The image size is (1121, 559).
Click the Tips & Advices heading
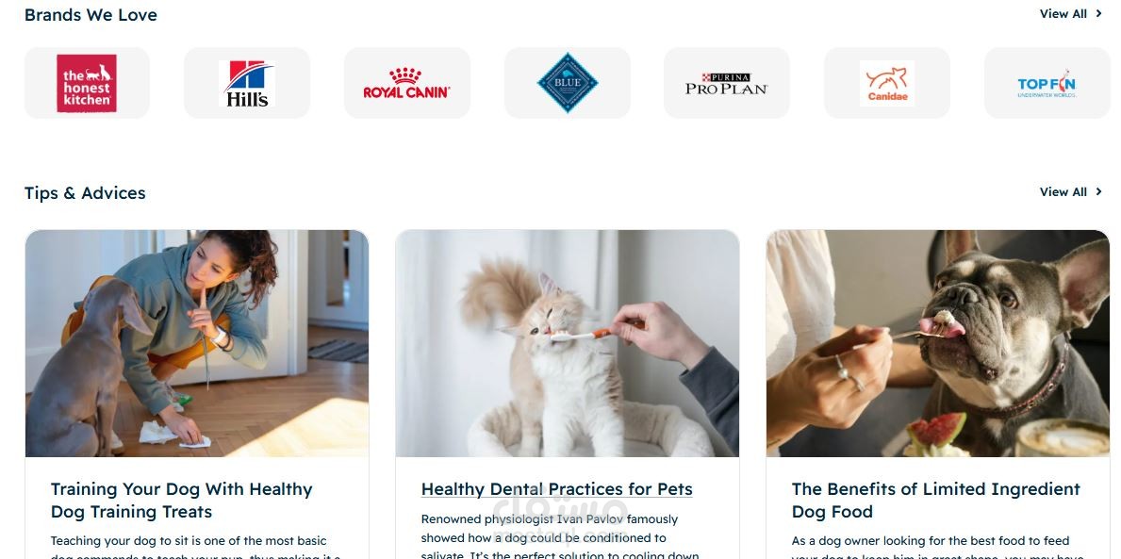pyautogui.click(x=85, y=193)
